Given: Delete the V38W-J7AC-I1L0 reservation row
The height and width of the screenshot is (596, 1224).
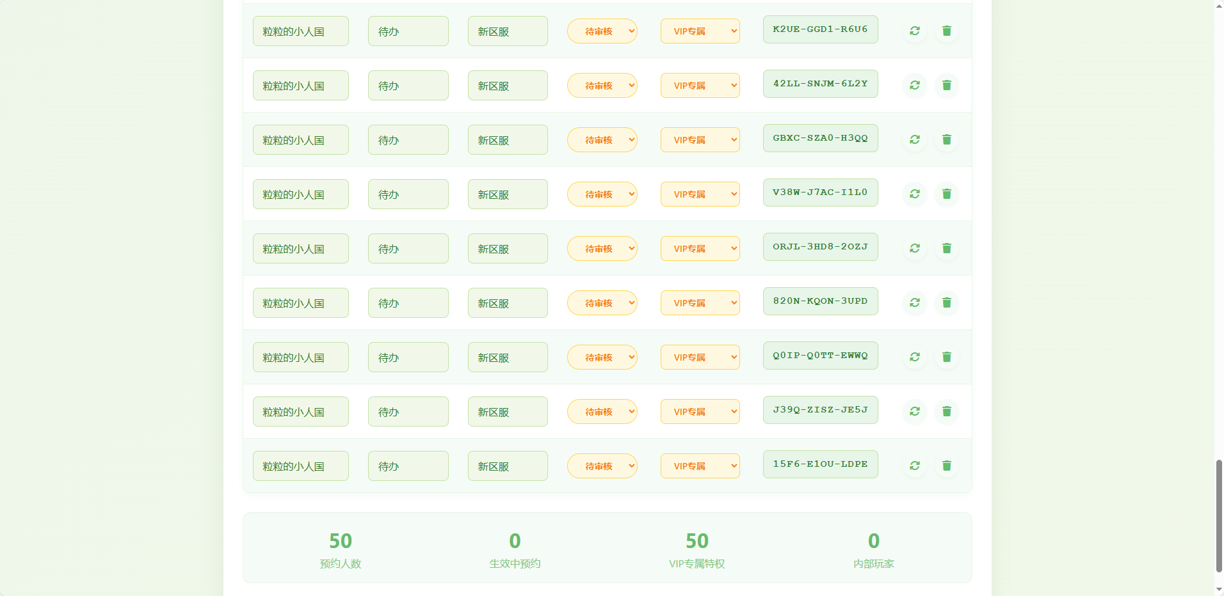Looking at the screenshot, I should click(947, 194).
